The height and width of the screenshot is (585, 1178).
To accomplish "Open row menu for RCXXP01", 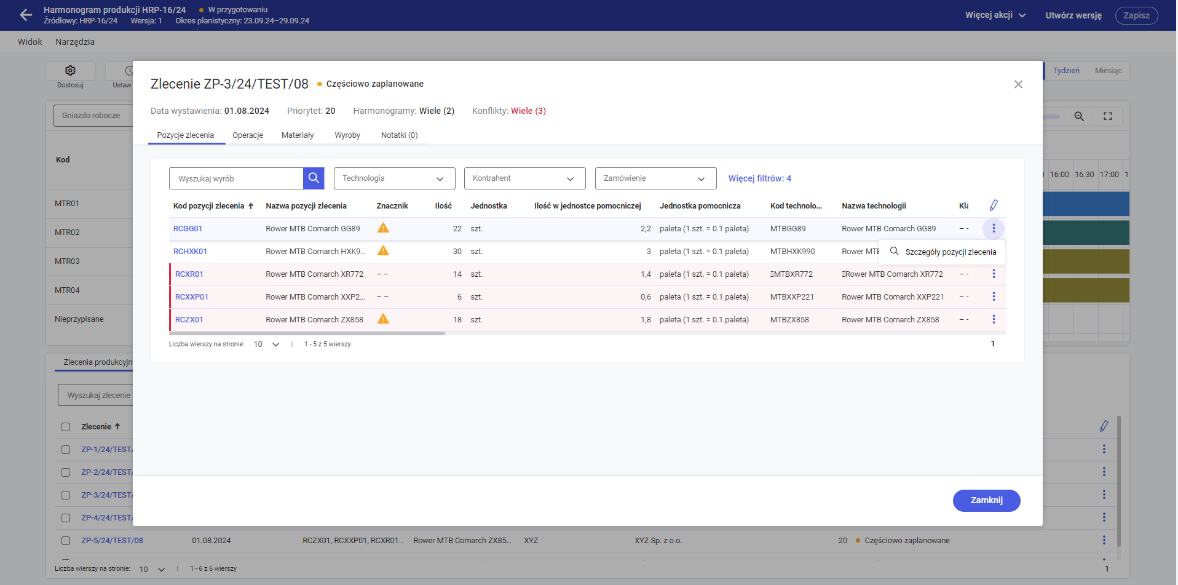I will point(994,296).
